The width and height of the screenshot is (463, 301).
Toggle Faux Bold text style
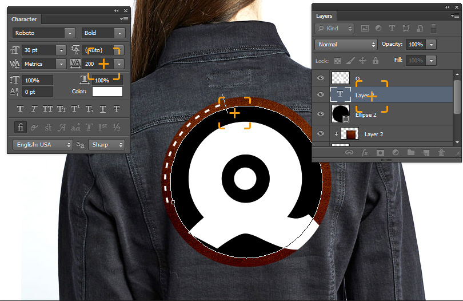(x=21, y=109)
